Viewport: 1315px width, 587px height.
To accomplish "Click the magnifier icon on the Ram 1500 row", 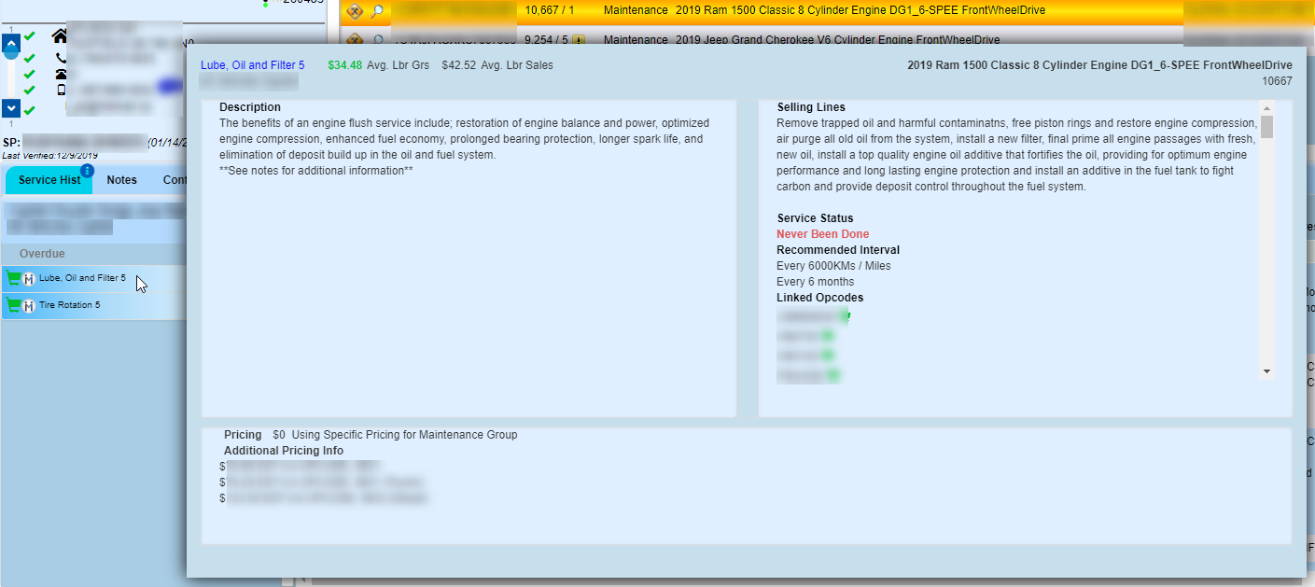I will click(377, 11).
